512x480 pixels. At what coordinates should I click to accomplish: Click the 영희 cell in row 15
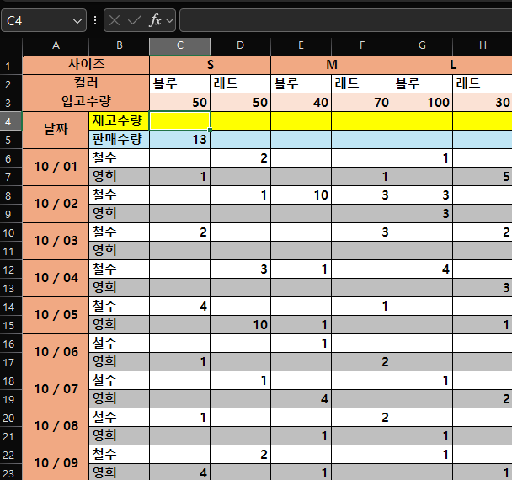pyautogui.click(x=120, y=324)
